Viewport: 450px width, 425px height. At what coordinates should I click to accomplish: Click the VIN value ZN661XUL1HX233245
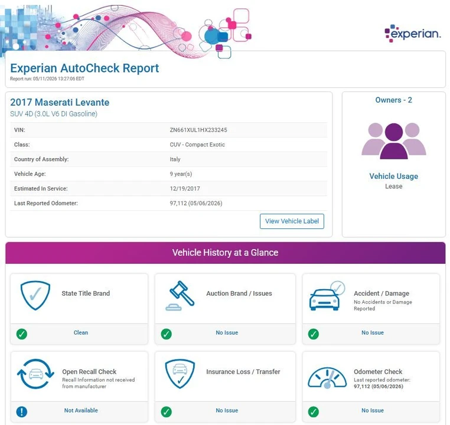198,130
